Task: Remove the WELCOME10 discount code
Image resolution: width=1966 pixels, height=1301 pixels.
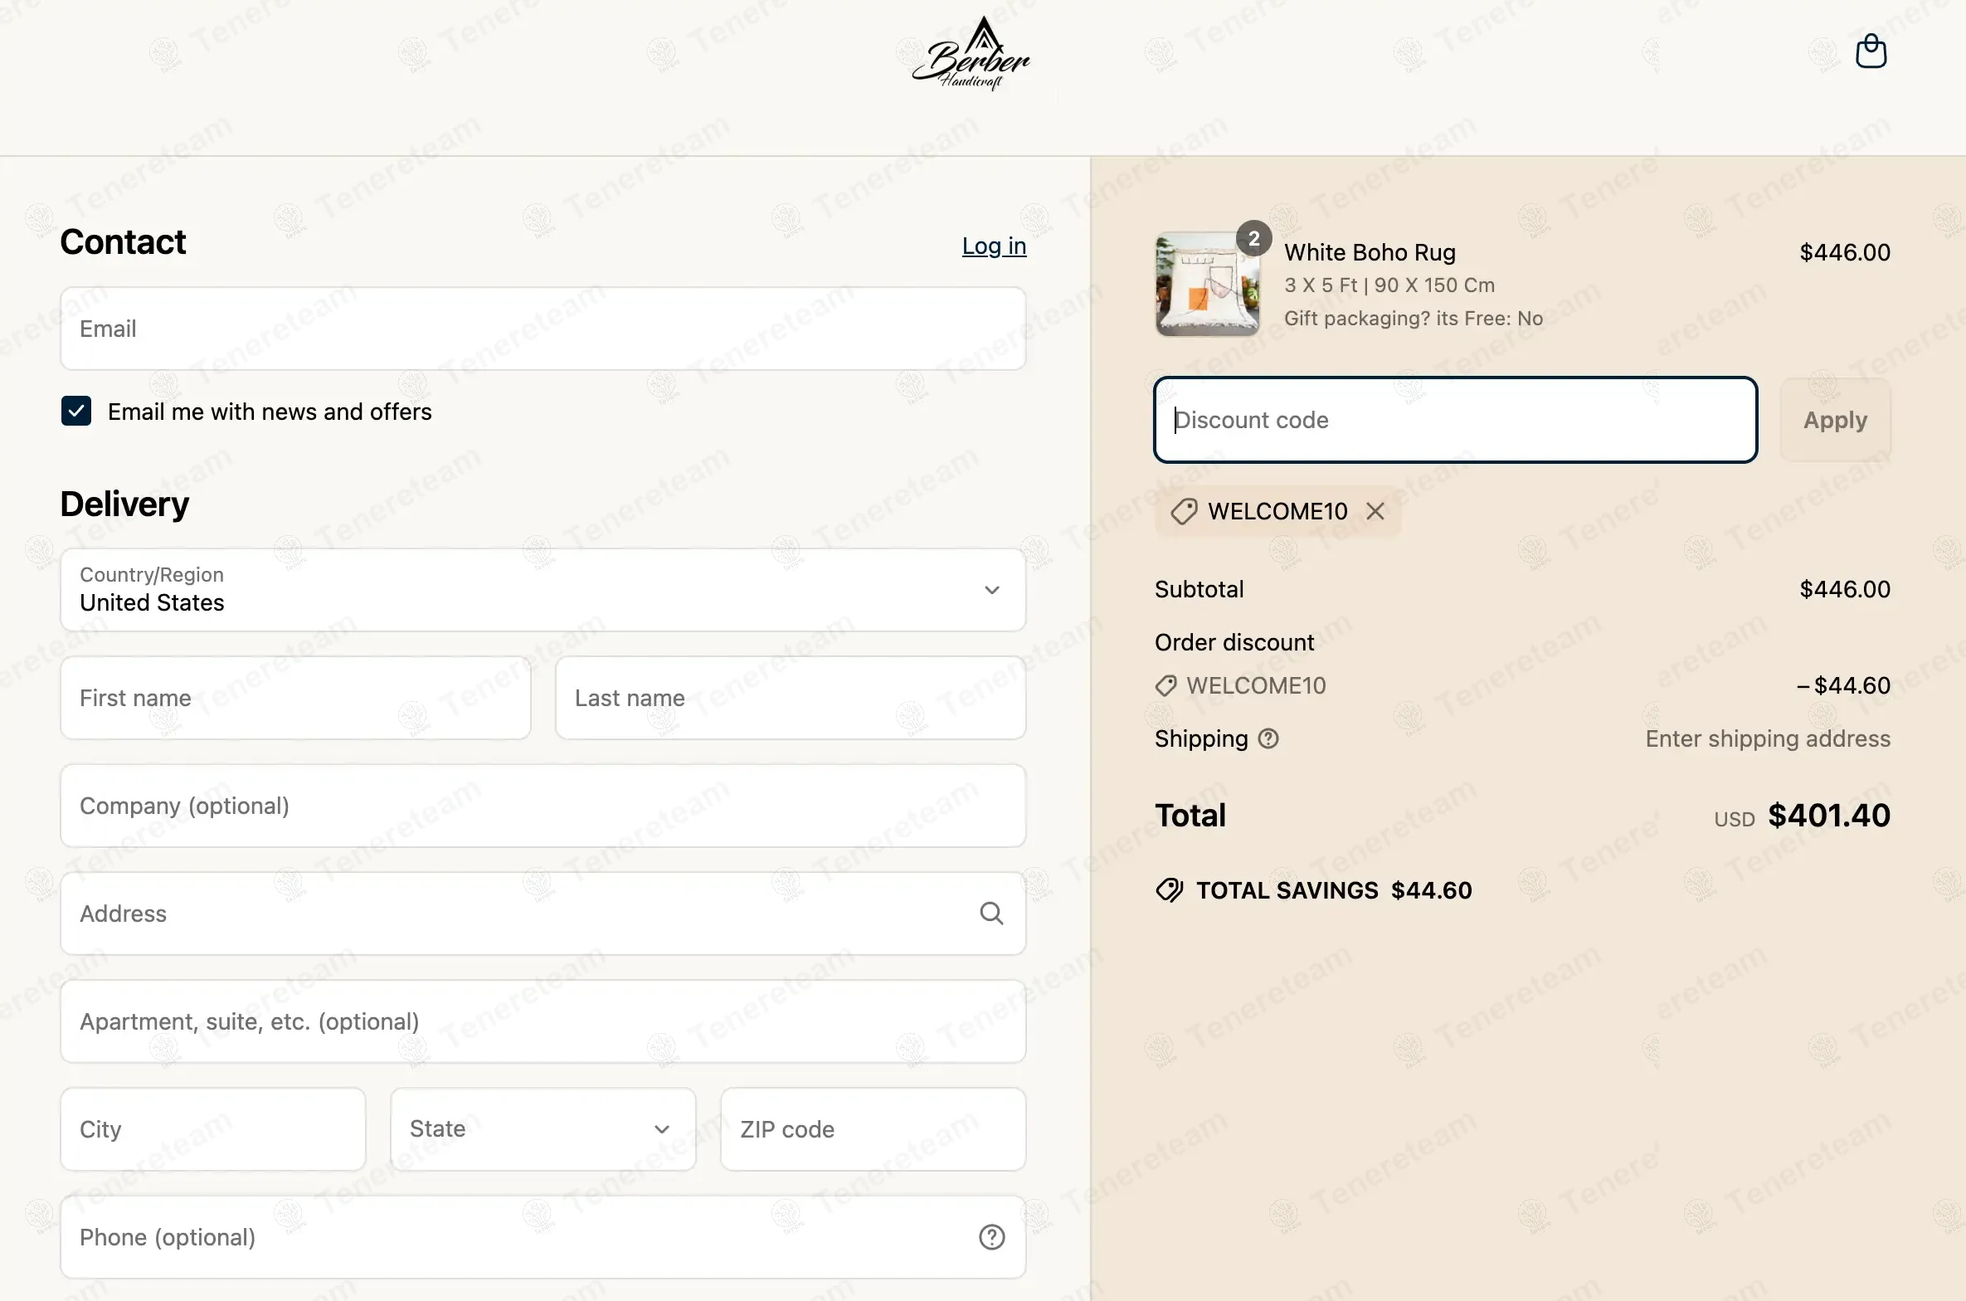Action: click(x=1375, y=511)
